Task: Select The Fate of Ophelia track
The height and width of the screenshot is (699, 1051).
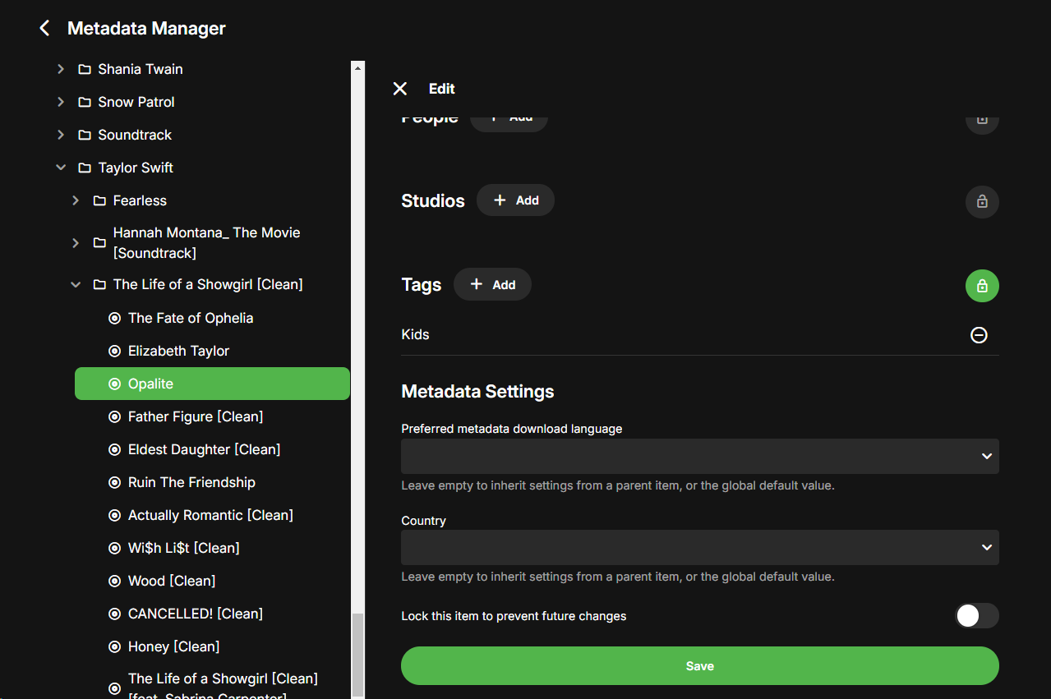Action: 191,318
